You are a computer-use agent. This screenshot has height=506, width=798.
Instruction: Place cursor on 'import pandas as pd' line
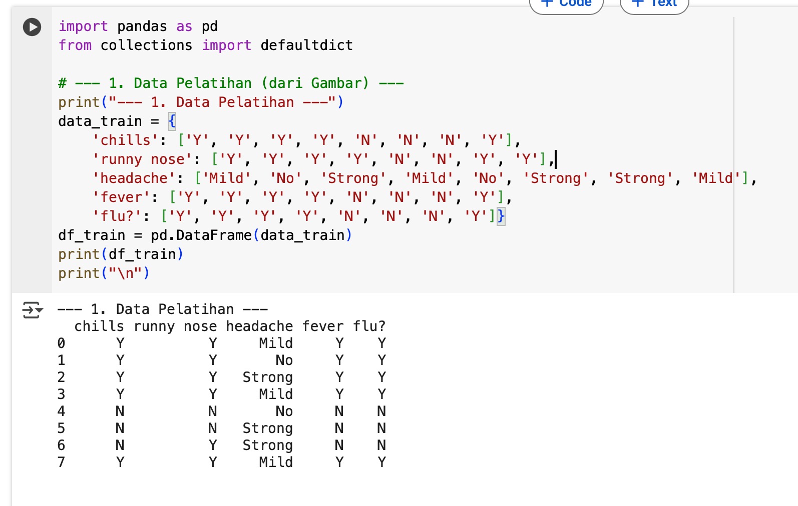coord(138,26)
